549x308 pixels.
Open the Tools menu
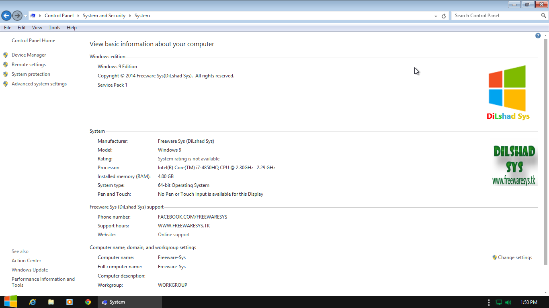54,28
